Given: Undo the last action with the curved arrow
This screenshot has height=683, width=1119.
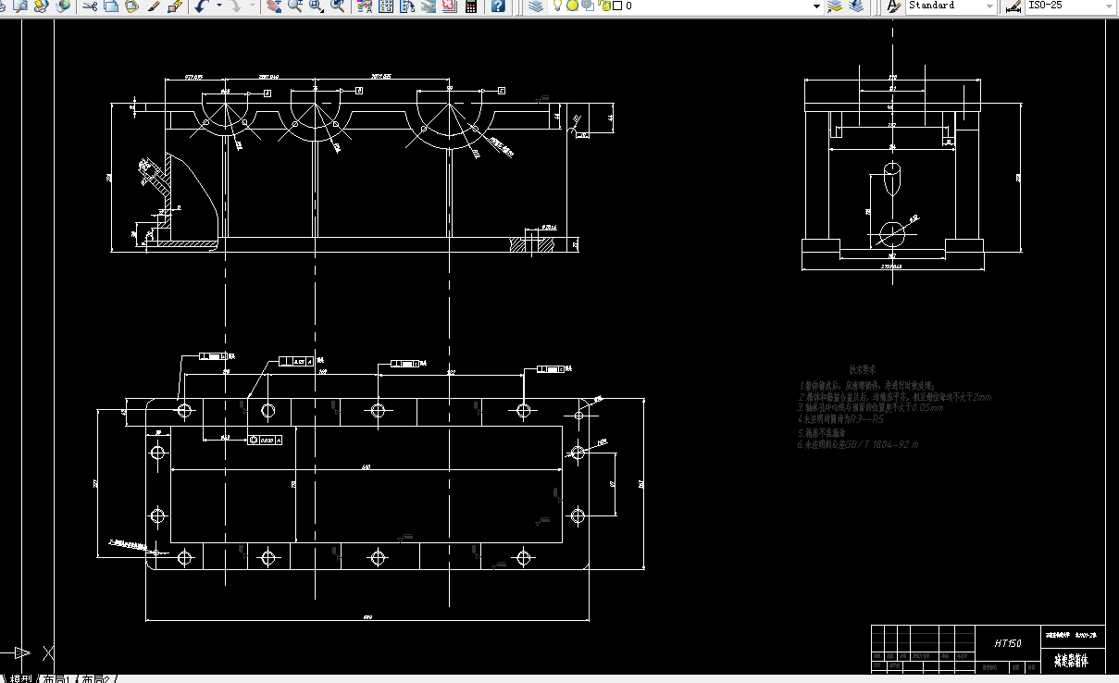Looking at the screenshot, I should (201, 6).
